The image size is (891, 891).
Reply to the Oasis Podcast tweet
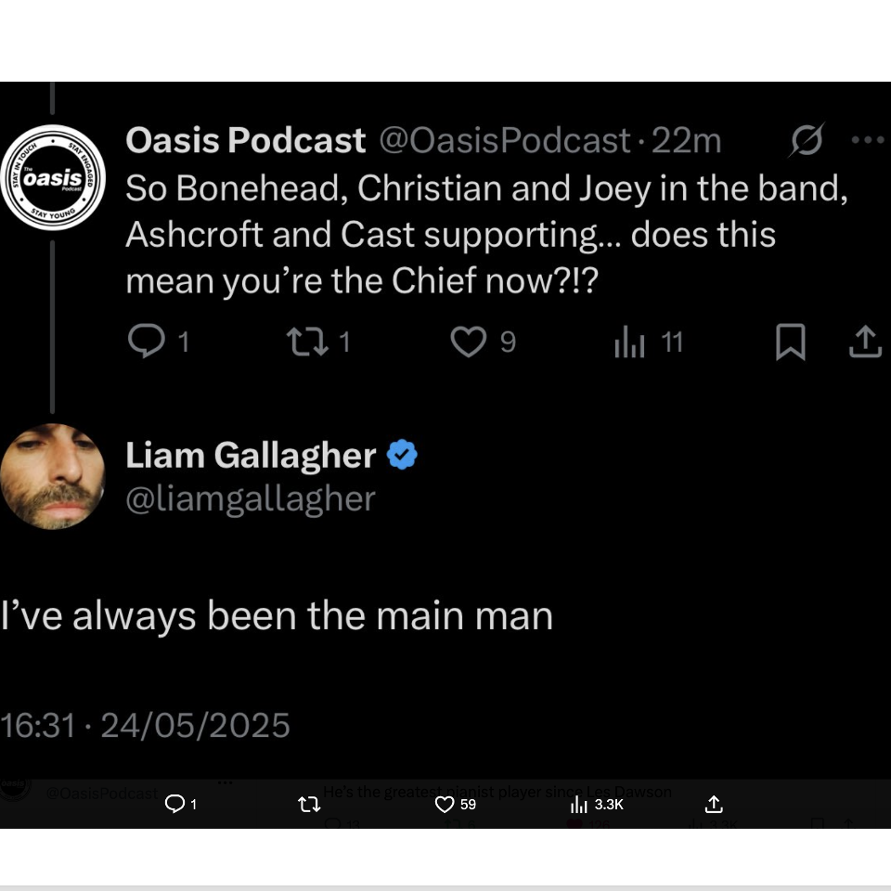(146, 342)
